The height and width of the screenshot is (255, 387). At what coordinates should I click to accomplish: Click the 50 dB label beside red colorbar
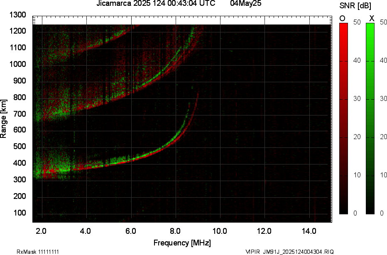coord(357,22)
